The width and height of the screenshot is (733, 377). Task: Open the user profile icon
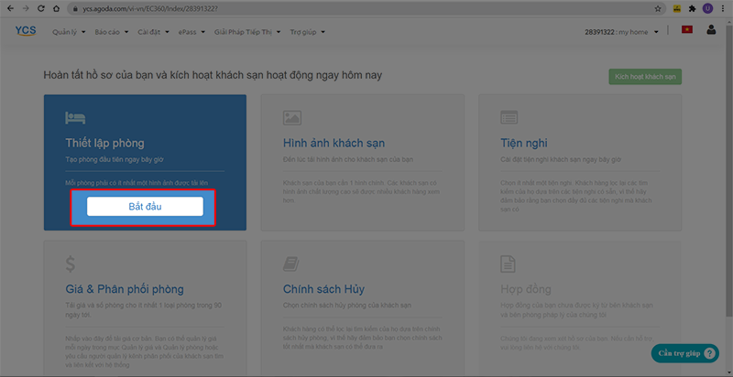(712, 32)
